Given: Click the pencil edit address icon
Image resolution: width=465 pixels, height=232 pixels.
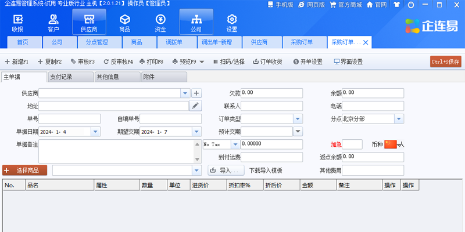Looking at the screenshot, I should pos(195,106).
